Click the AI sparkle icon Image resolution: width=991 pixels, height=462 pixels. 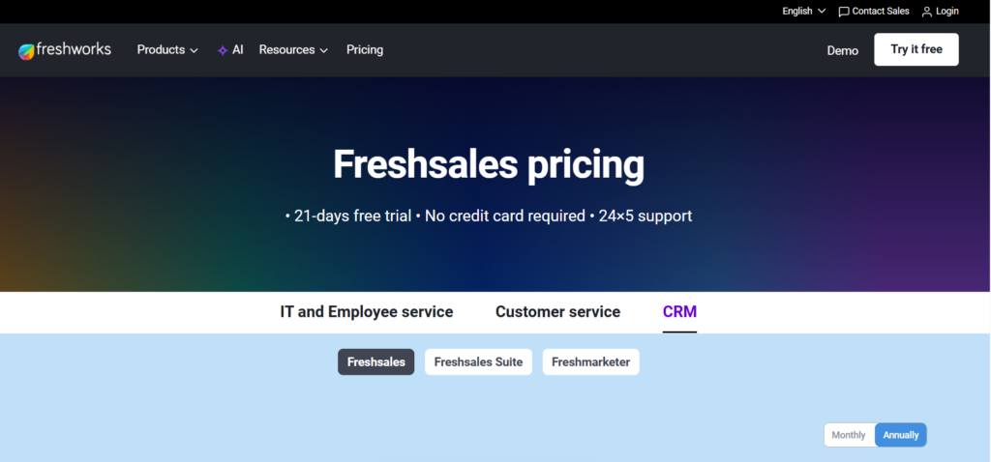coord(223,50)
